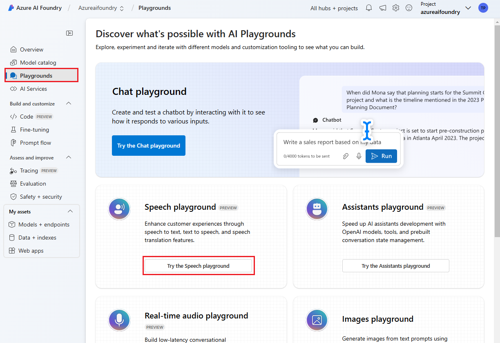Screen dimensions: 500x343
Task: Click the megaphone announcements icon
Action: coord(383,8)
